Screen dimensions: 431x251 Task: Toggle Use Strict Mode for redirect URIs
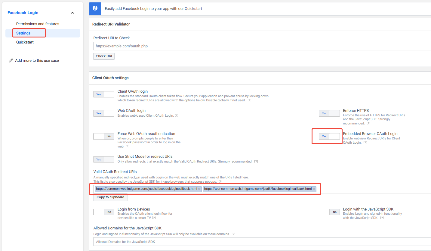[104, 159]
